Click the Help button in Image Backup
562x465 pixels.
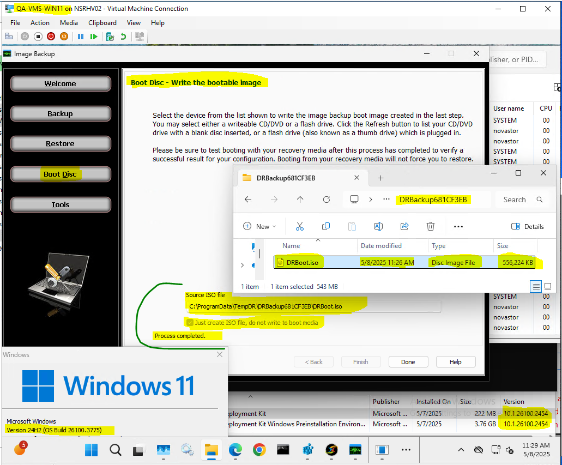click(456, 362)
